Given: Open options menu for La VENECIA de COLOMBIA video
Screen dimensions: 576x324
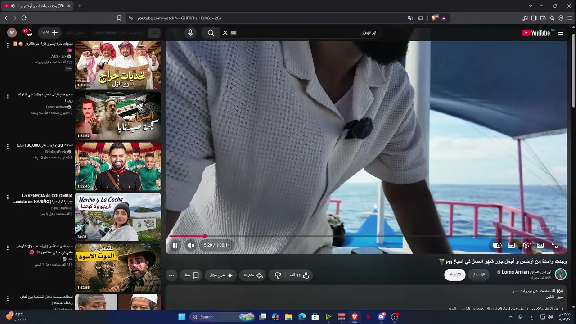Looking at the screenshot, I should [8, 197].
